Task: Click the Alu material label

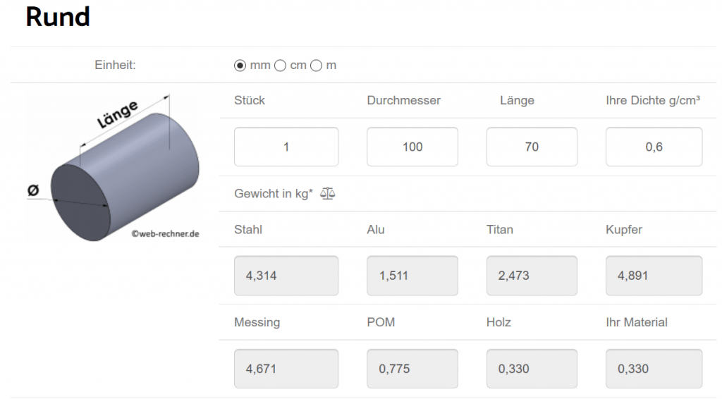Action: point(376,230)
